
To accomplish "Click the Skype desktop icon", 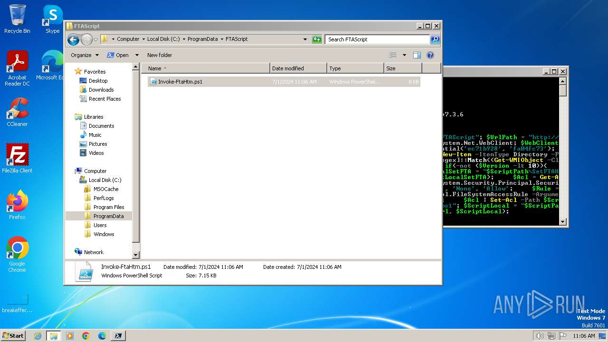I will (x=52, y=19).
